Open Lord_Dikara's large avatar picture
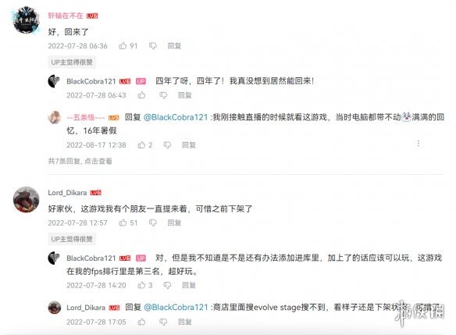456x335 pixels. pyautogui.click(x=27, y=199)
